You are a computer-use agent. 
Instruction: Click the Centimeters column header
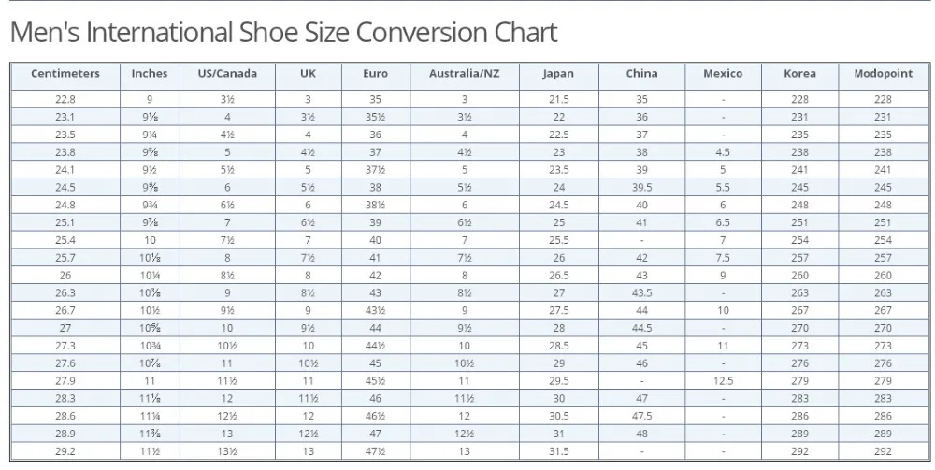[x=65, y=74]
